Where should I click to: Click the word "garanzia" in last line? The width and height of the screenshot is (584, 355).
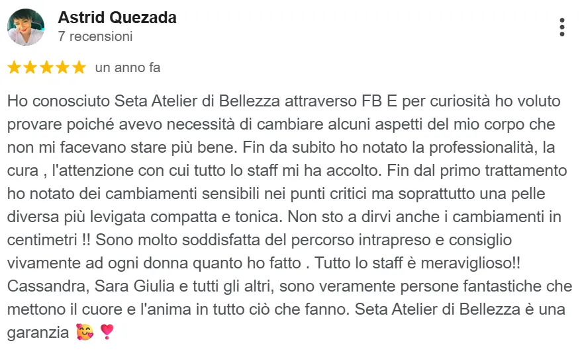[38, 333]
